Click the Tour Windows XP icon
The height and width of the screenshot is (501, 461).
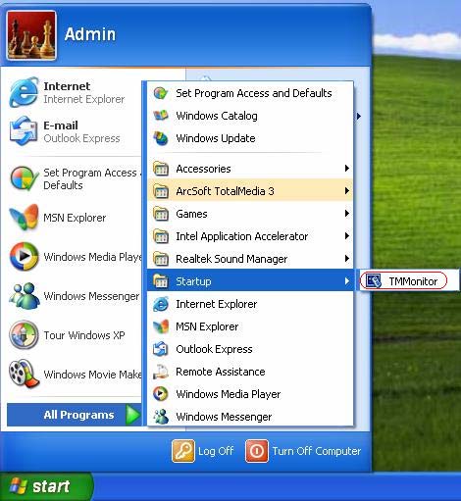coord(24,335)
